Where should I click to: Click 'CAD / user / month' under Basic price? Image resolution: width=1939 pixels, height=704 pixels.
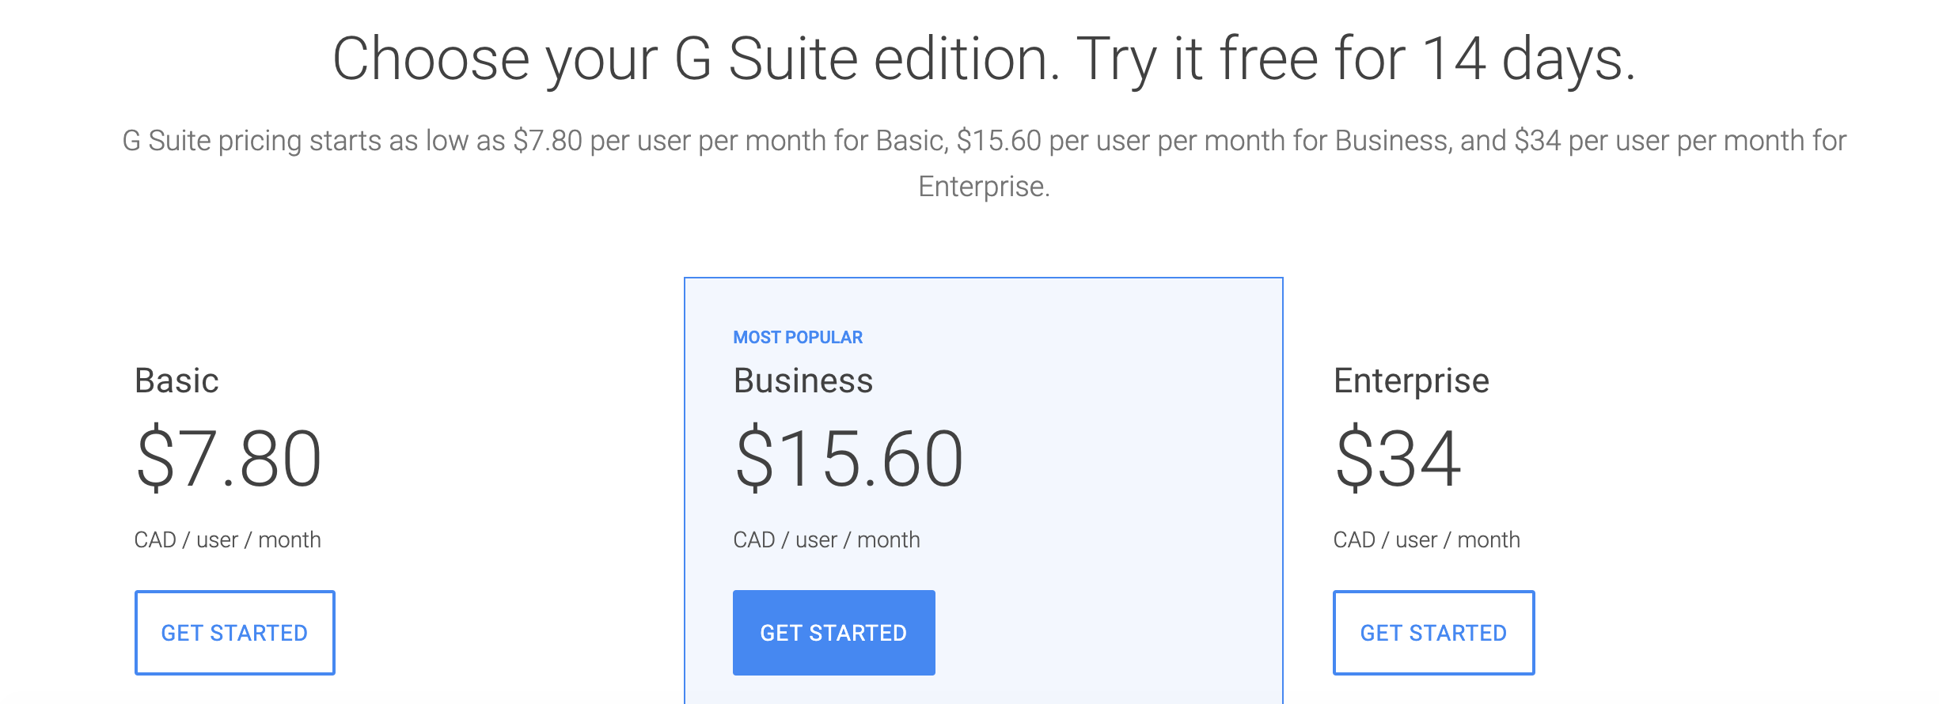pyautogui.click(x=228, y=539)
